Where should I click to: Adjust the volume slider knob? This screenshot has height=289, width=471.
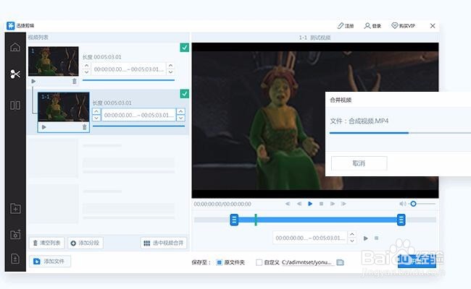point(413,204)
